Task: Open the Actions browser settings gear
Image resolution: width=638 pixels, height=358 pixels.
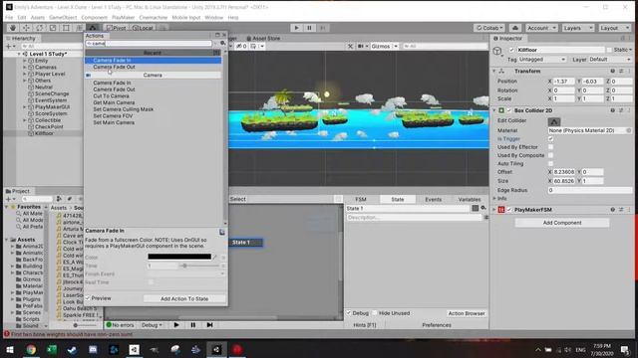Action: 223,44
